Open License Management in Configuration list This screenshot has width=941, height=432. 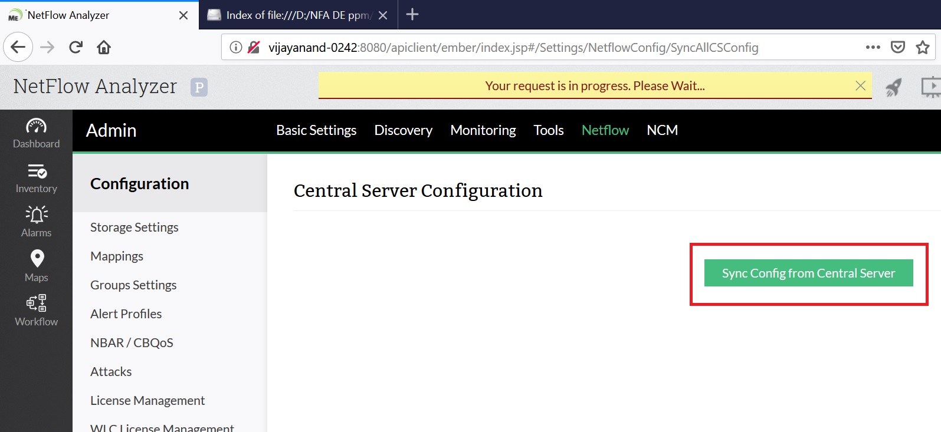[x=147, y=401]
